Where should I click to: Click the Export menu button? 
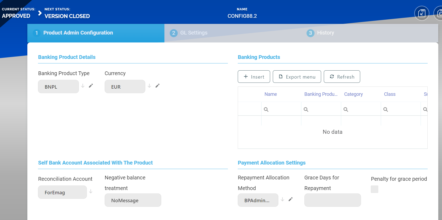[x=297, y=77]
